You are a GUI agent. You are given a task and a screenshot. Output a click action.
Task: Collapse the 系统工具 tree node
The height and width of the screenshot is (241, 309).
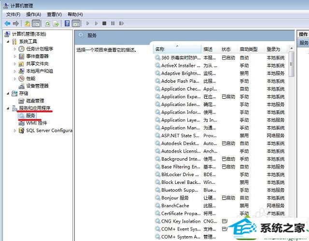click(x=8, y=42)
